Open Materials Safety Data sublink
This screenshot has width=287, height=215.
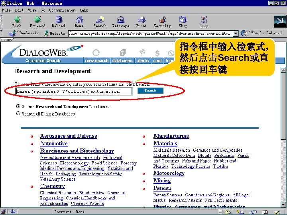tap(174, 155)
